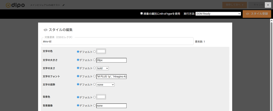This screenshot has height=111, width=273.
Task: Select custom radio for 文字の太さ
Action: (x=94, y=68)
